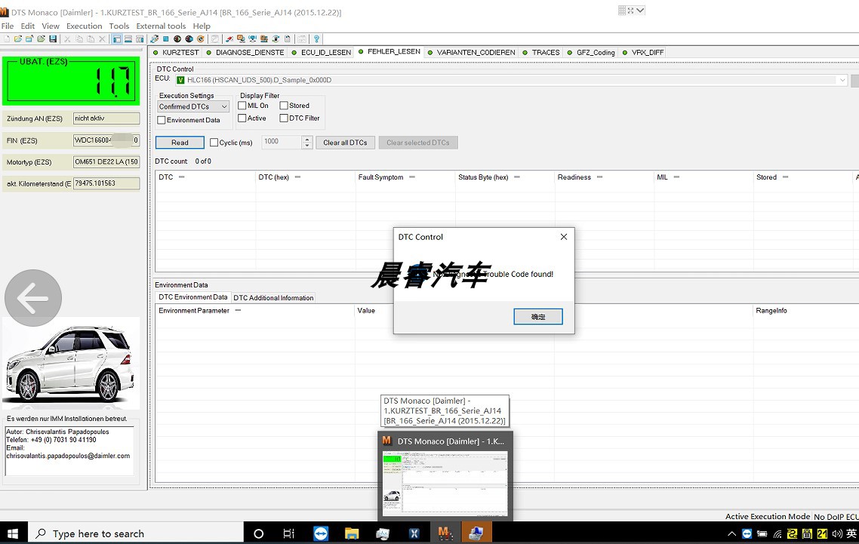Open the External tools menu
859x544 pixels.
[161, 26]
